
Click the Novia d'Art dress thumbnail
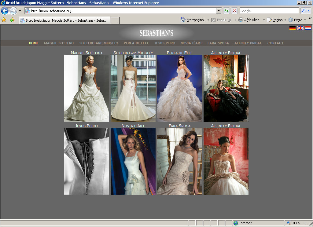(x=133, y=161)
